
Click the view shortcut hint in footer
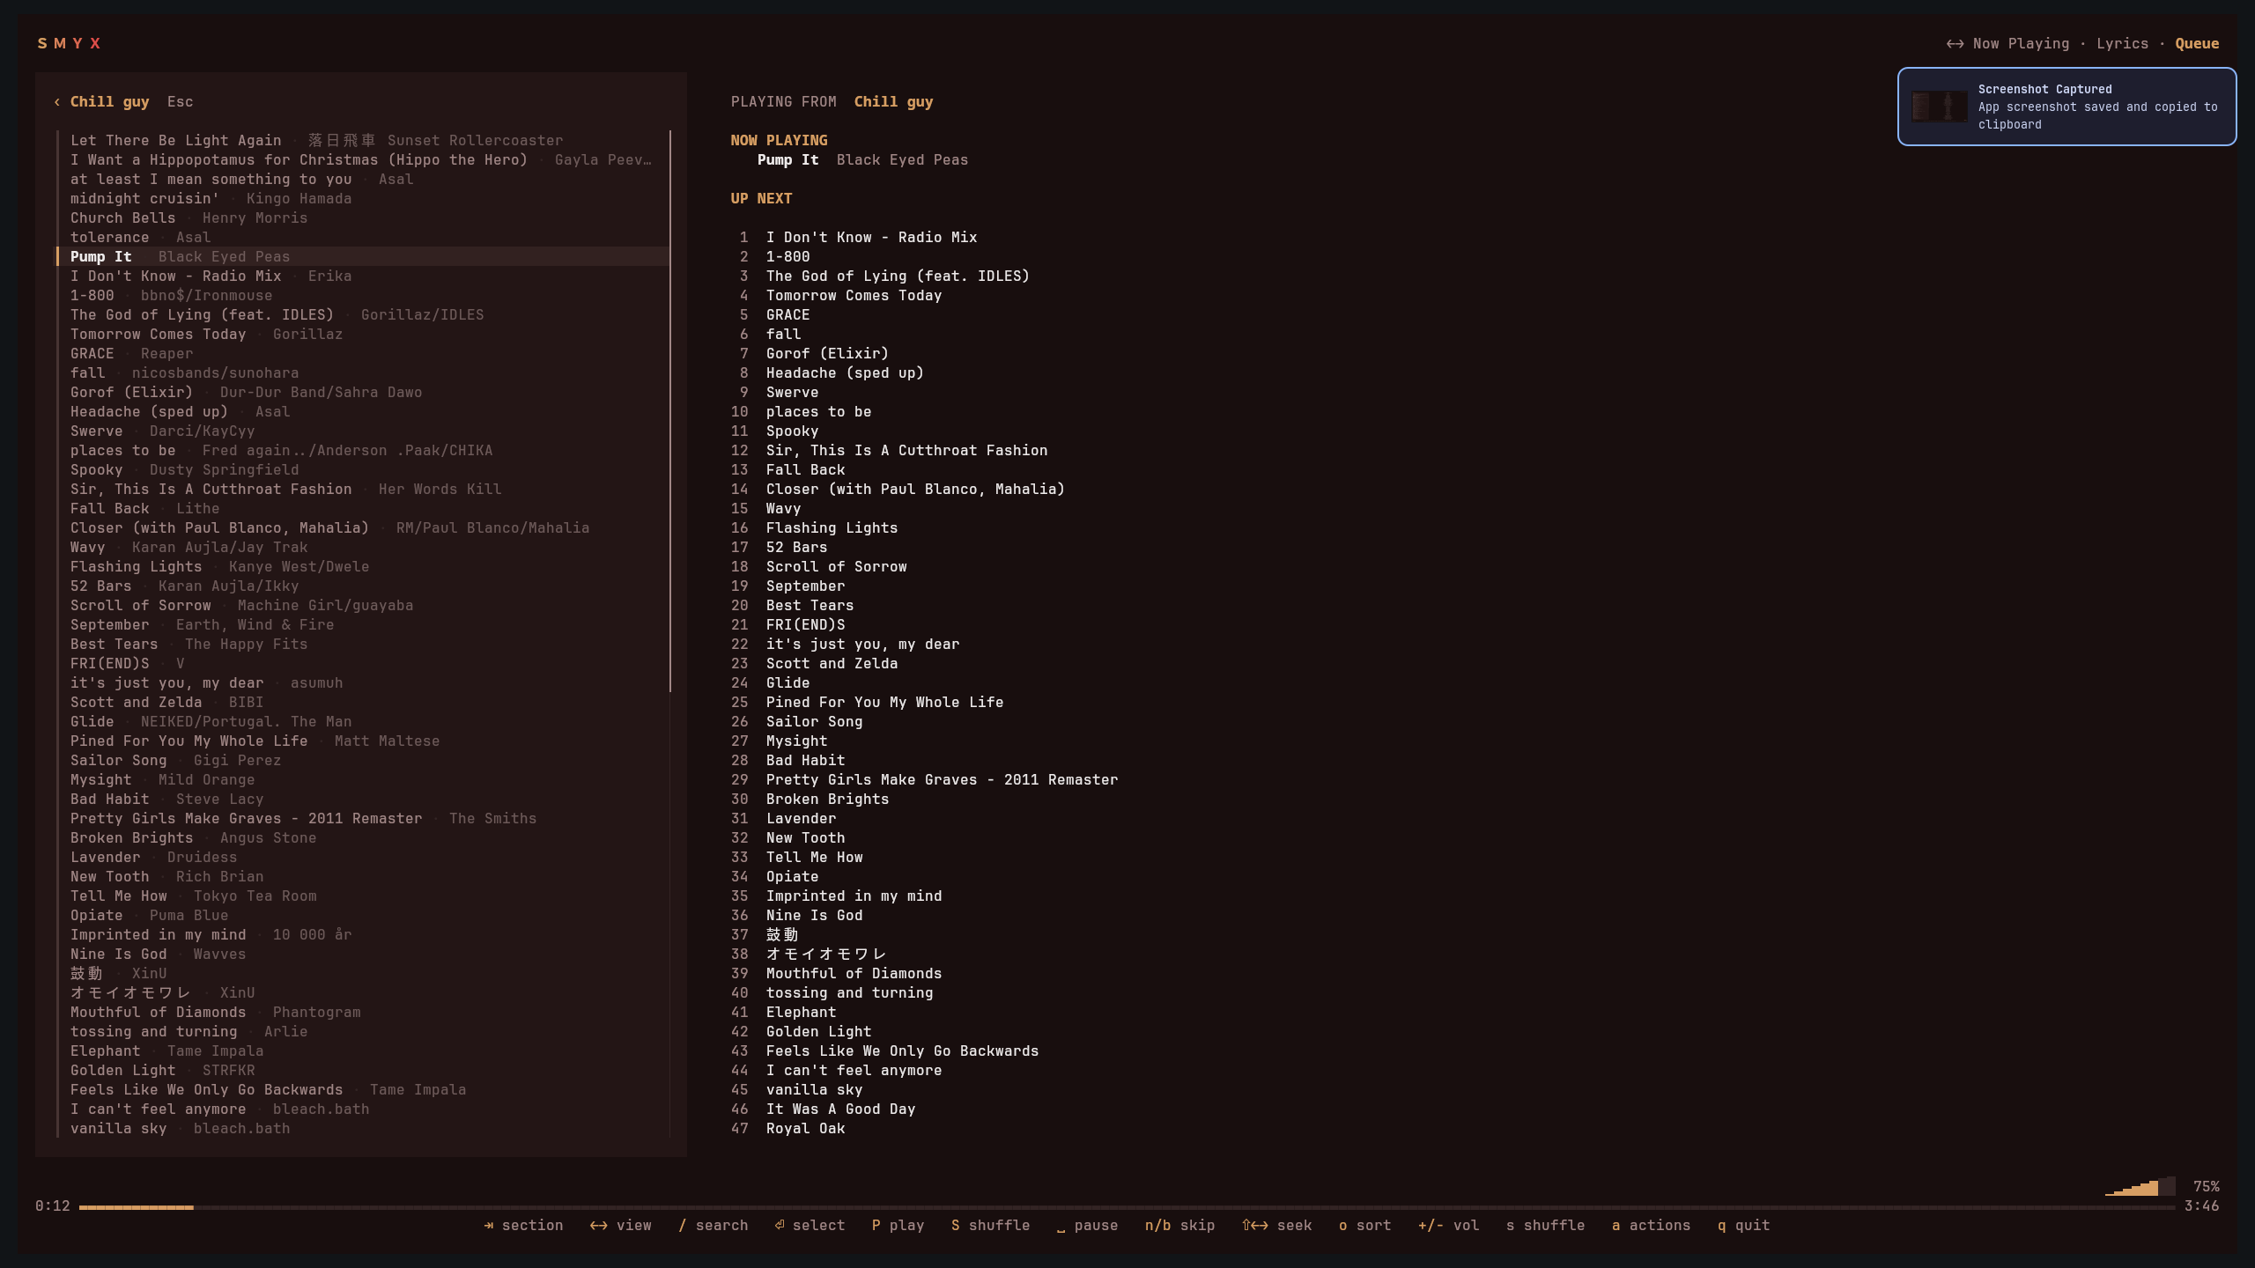(621, 1226)
